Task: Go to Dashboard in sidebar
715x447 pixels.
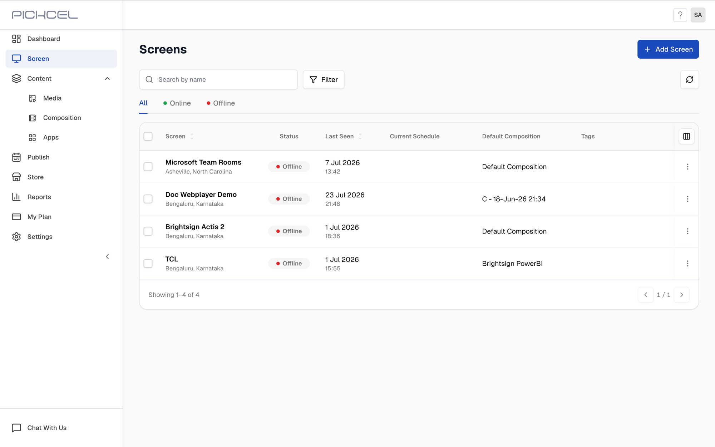Action: [61, 39]
